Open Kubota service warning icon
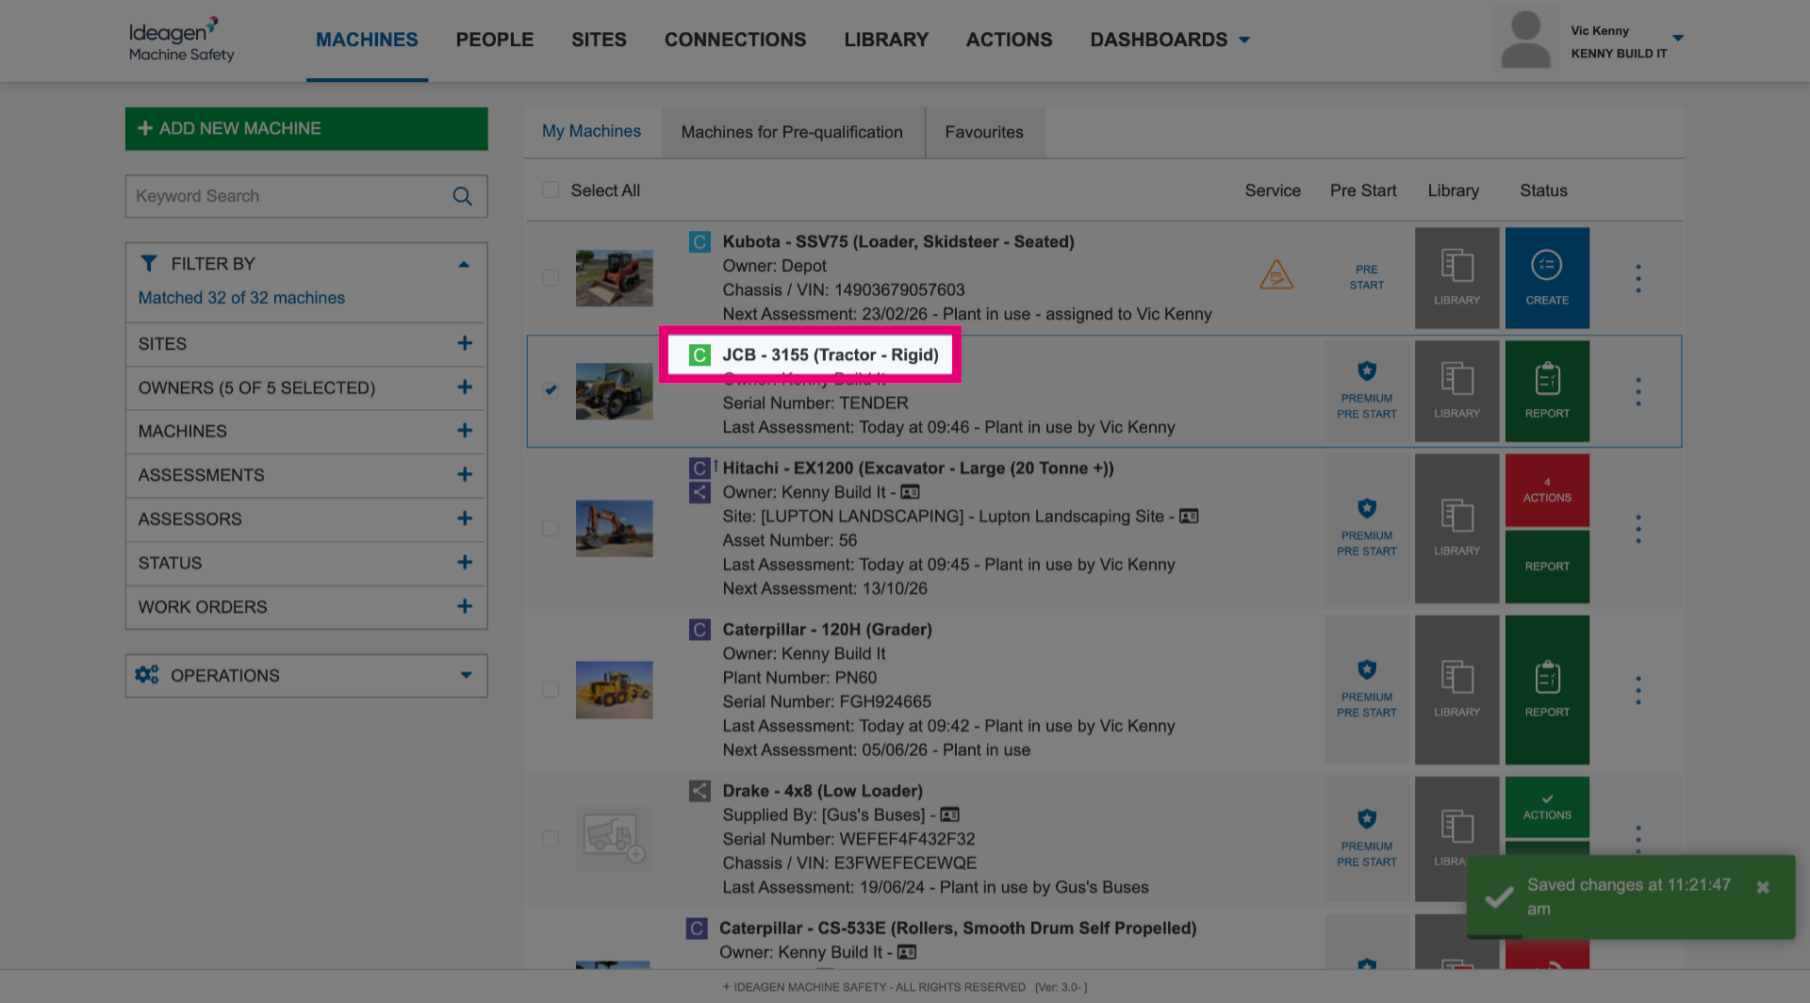 1276,274
